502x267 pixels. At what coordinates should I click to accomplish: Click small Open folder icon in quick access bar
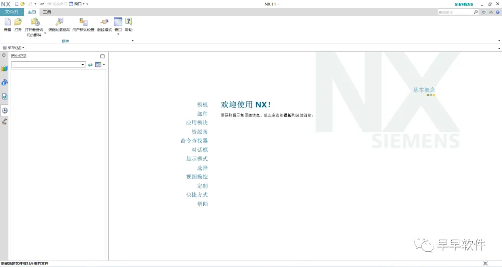pyautogui.click(x=22, y=4)
